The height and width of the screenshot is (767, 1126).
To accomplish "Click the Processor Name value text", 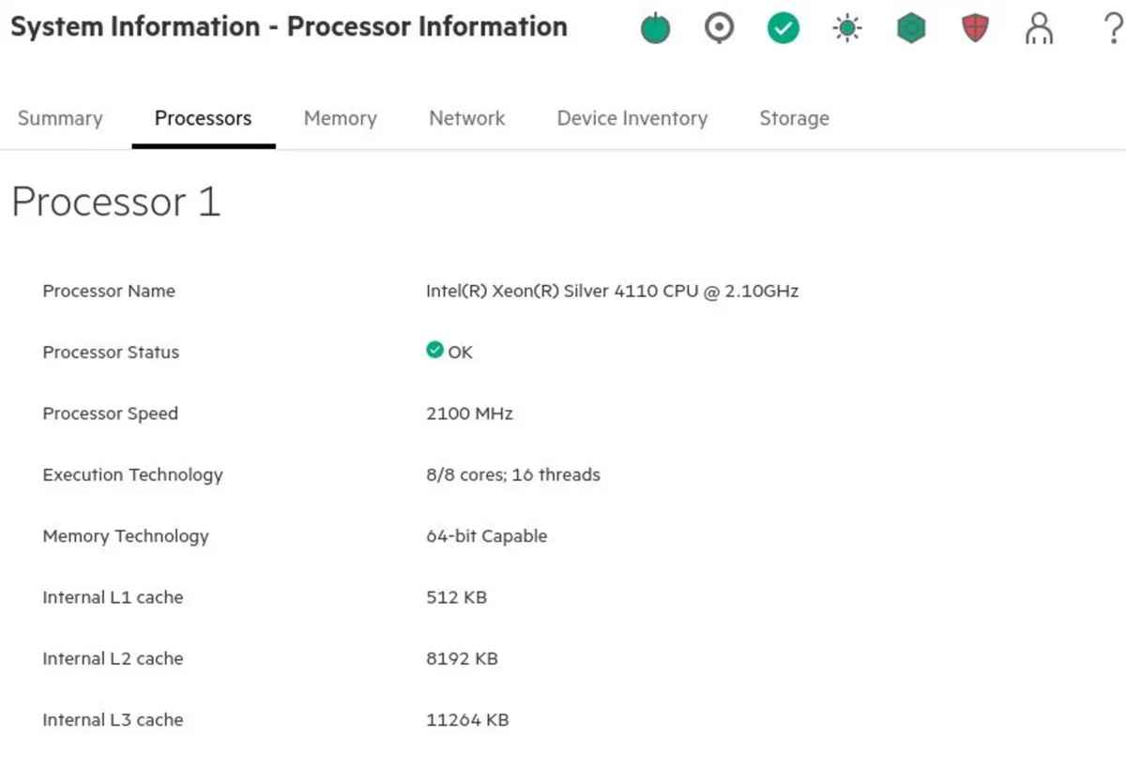I will [612, 291].
